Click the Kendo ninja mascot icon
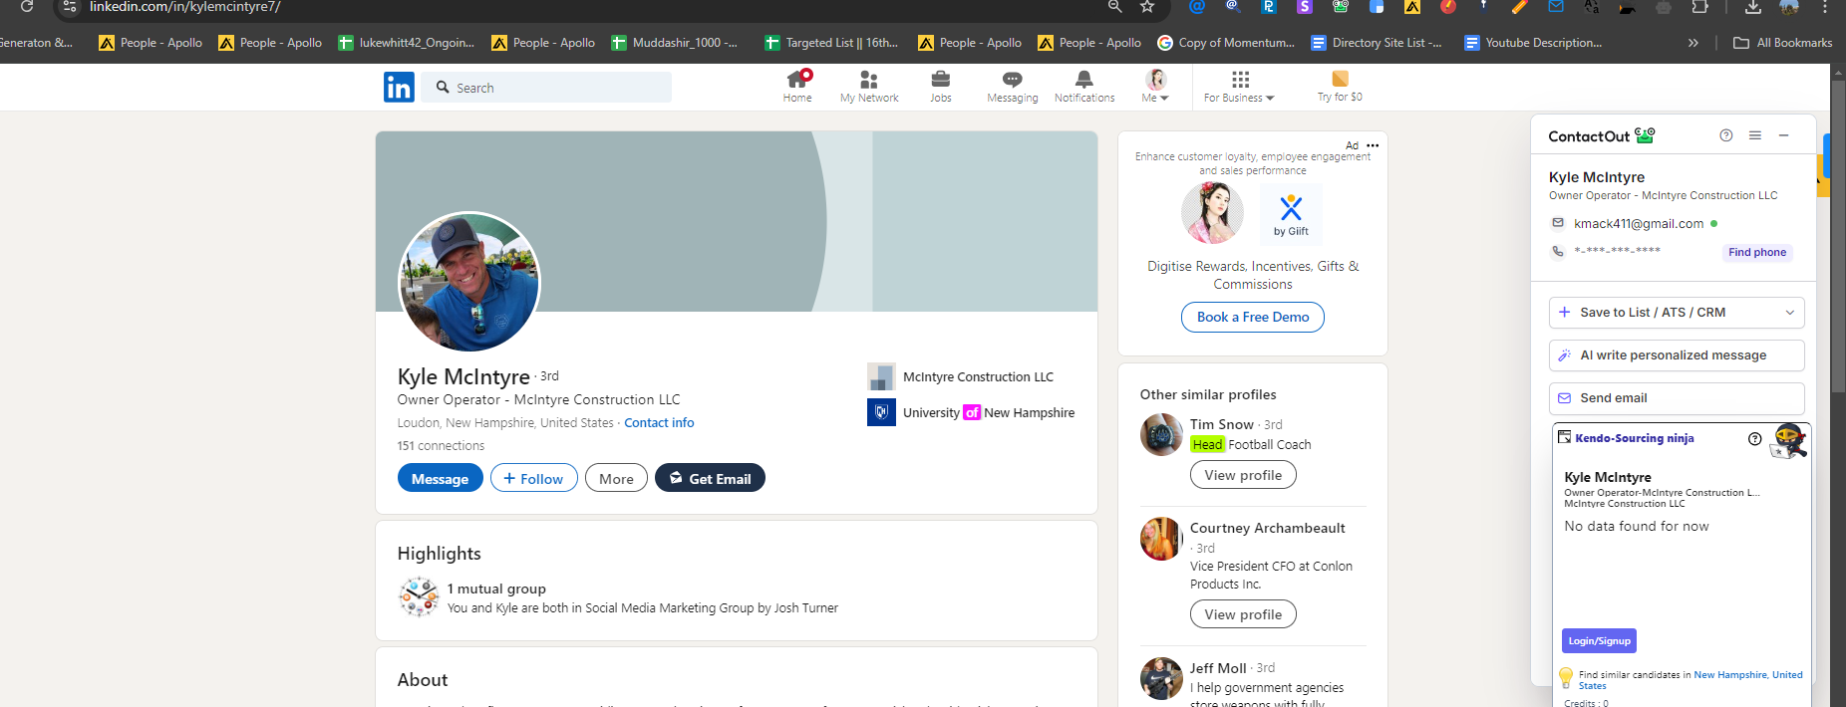The image size is (1846, 707). (x=1789, y=441)
